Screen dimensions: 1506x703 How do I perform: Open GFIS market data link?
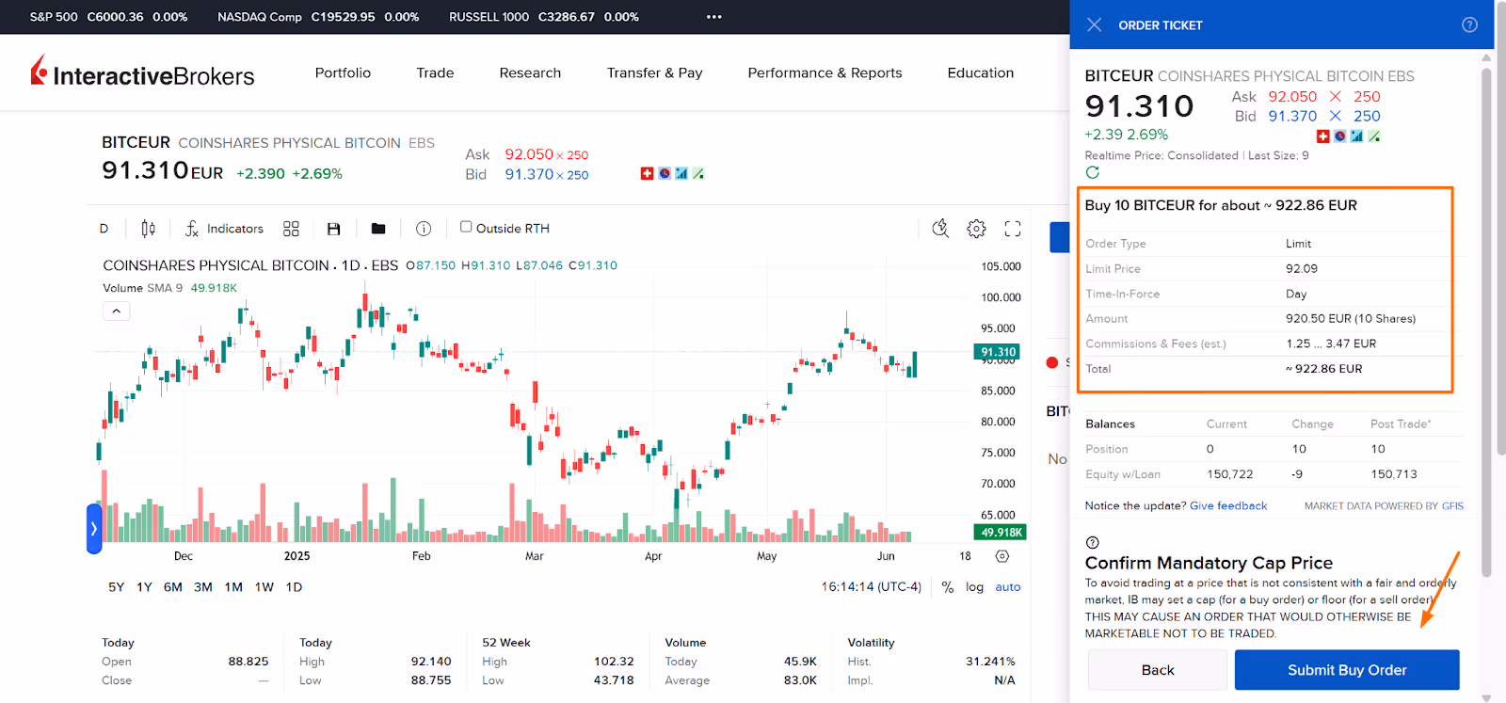[1452, 506]
